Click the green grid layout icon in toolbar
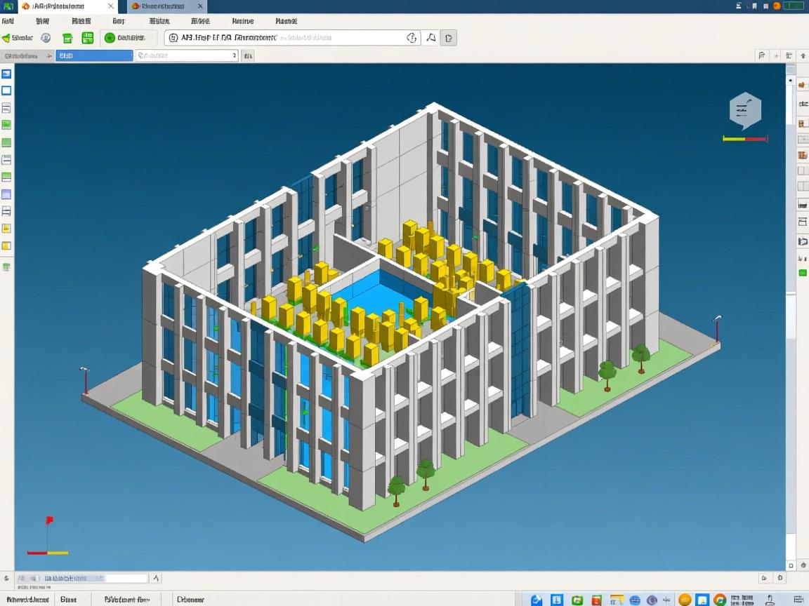Viewport: 809px width, 606px height. point(87,38)
